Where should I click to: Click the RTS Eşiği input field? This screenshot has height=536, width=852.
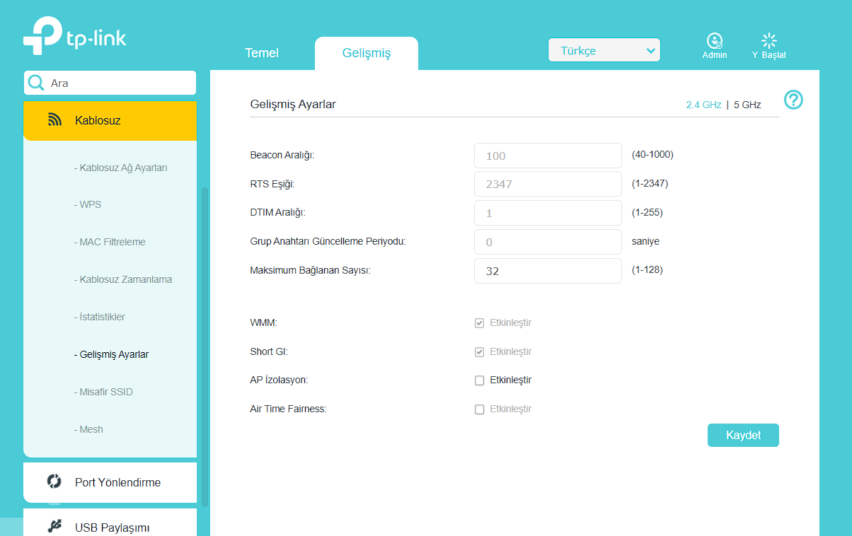click(548, 184)
